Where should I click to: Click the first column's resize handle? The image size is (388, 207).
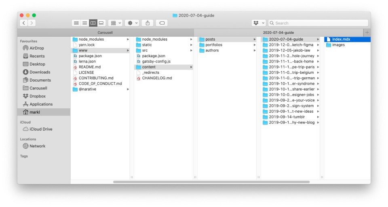pos(132,177)
